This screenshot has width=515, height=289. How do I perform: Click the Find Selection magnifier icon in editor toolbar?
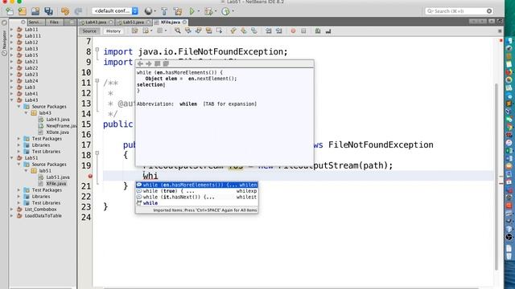pos(178,31)
